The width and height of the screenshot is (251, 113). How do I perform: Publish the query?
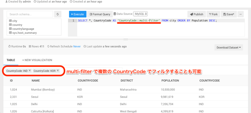click(x=197, y=14)
